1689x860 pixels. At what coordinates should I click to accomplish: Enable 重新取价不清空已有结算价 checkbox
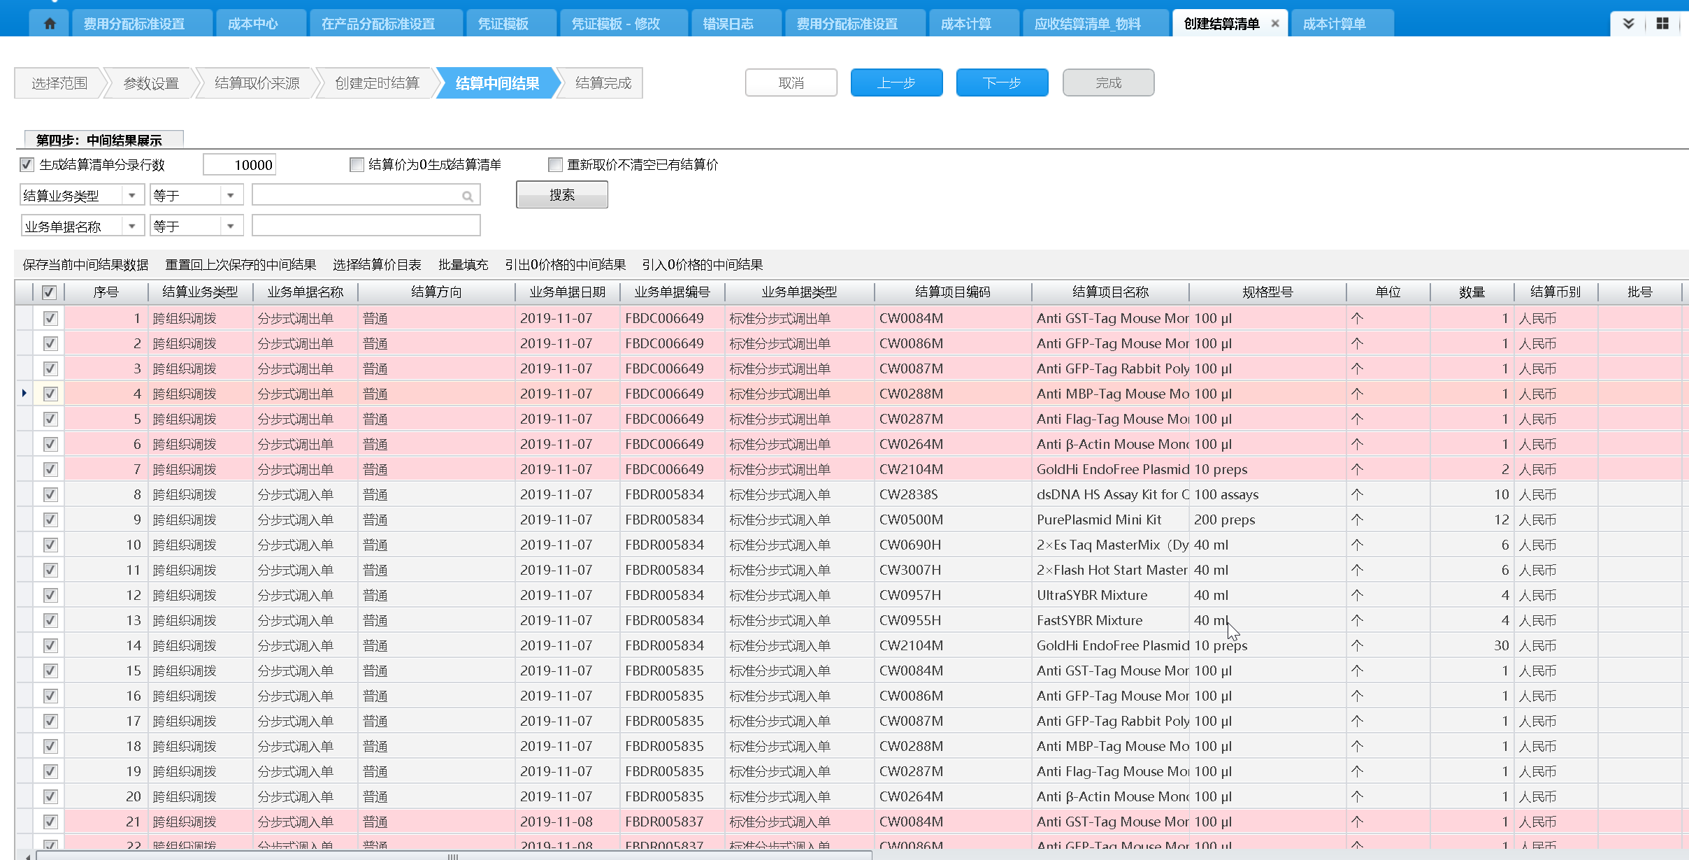click(x=556, y=164)
